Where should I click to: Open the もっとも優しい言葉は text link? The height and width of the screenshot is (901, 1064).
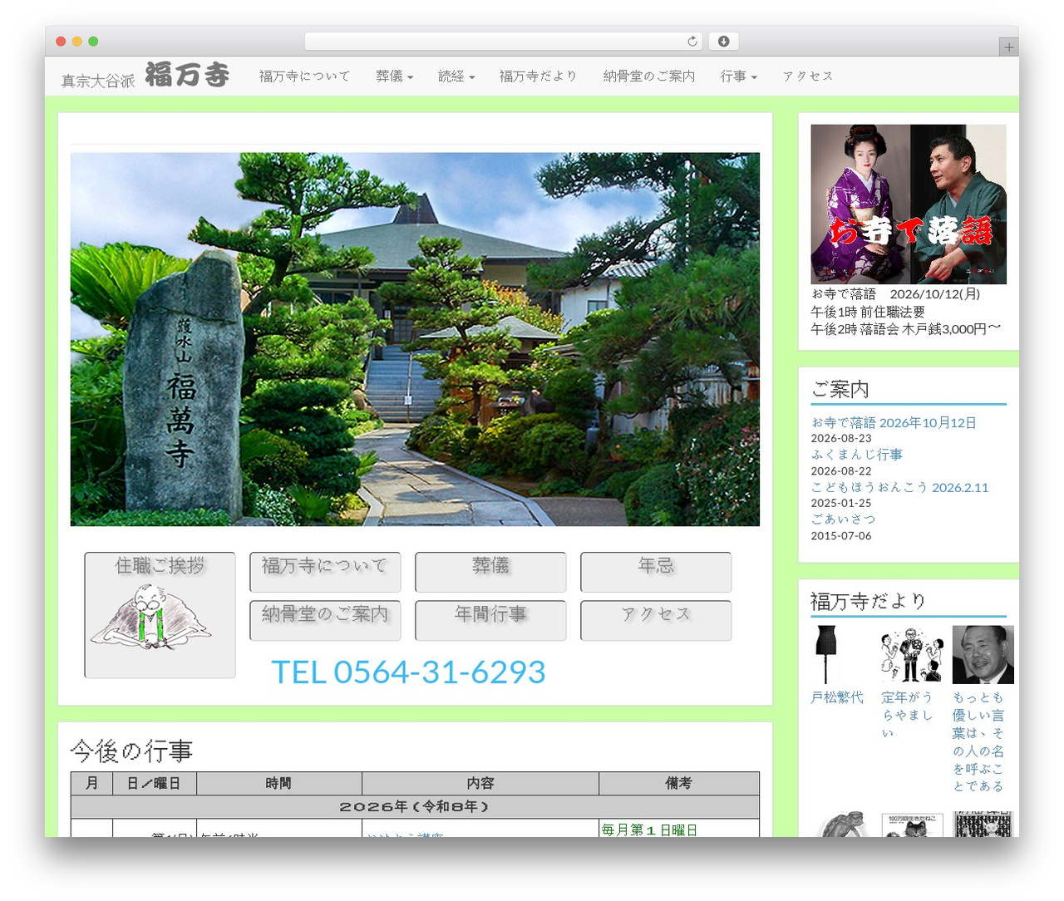click(x=978, y=741)
